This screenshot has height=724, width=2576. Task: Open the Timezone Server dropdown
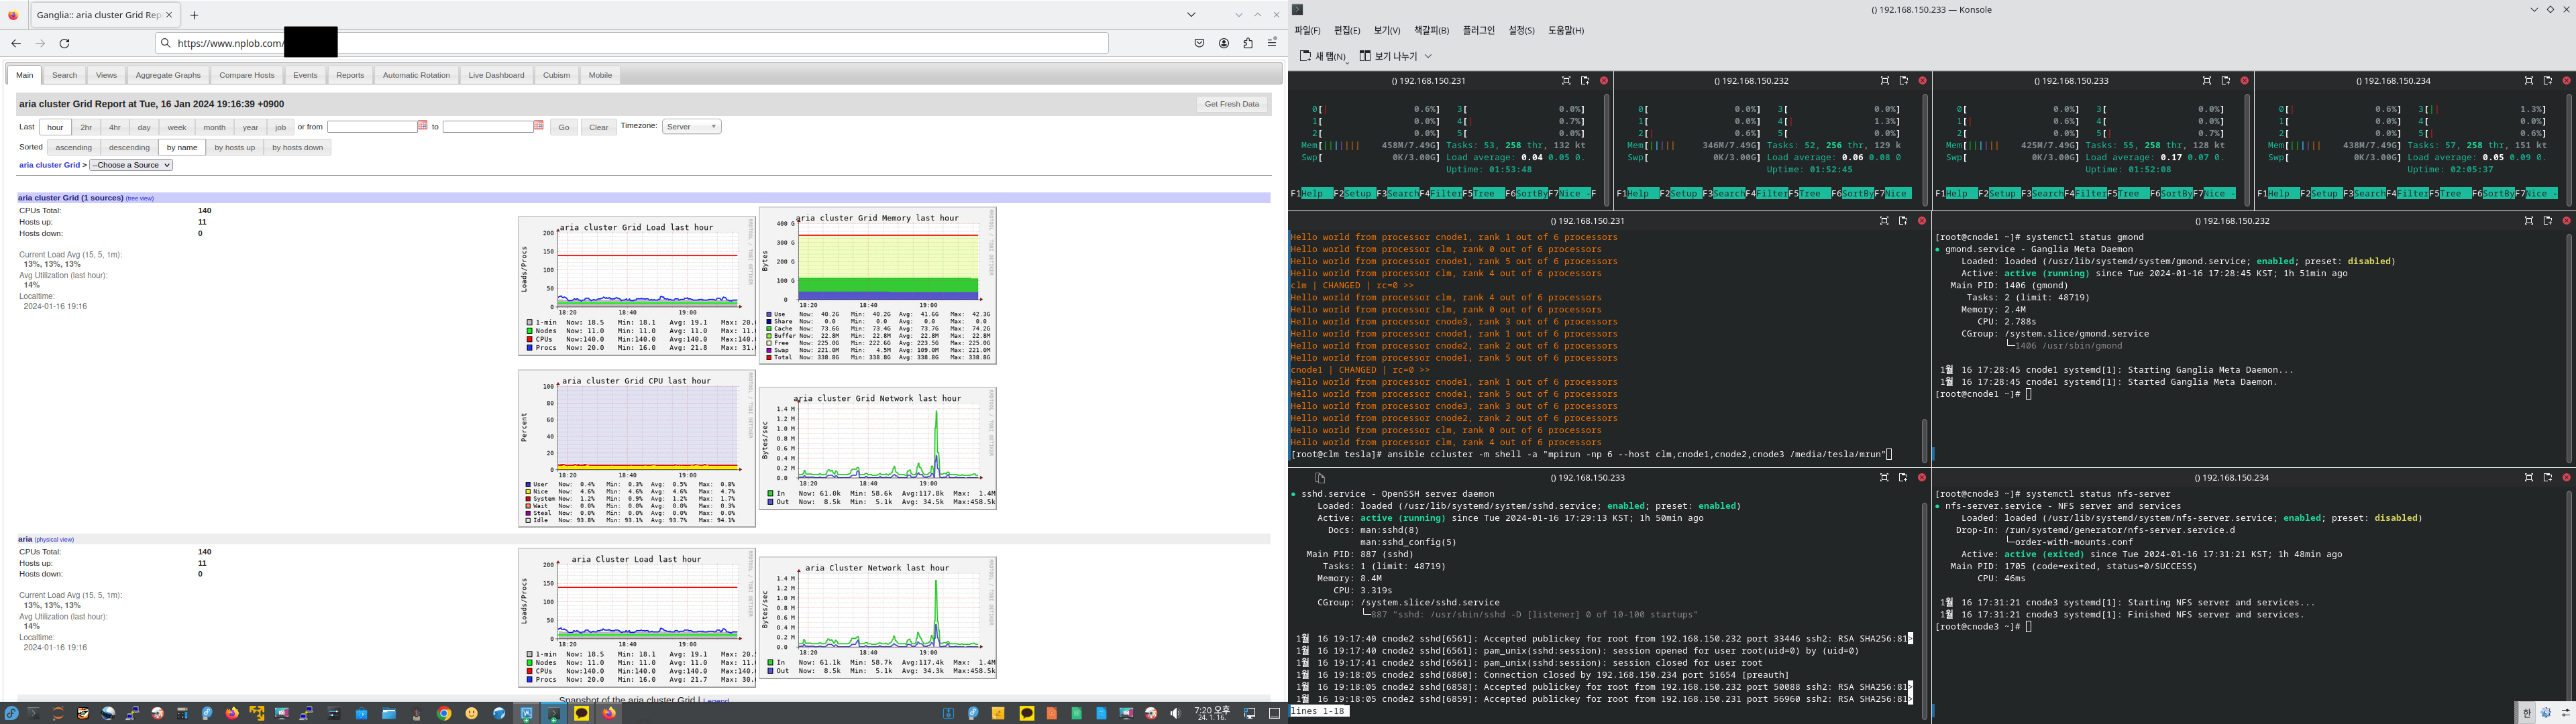pos(691,127)
